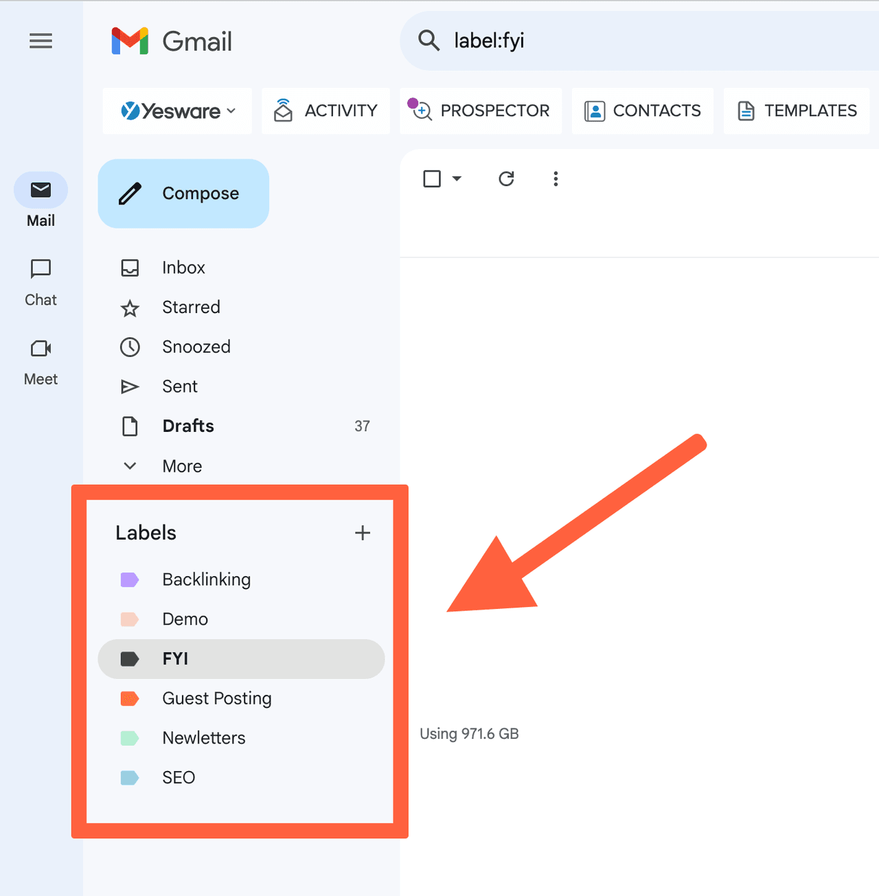Screen dimensions: 879x896
Task: Create a new label with the plus icon
Action: (363, 532)
